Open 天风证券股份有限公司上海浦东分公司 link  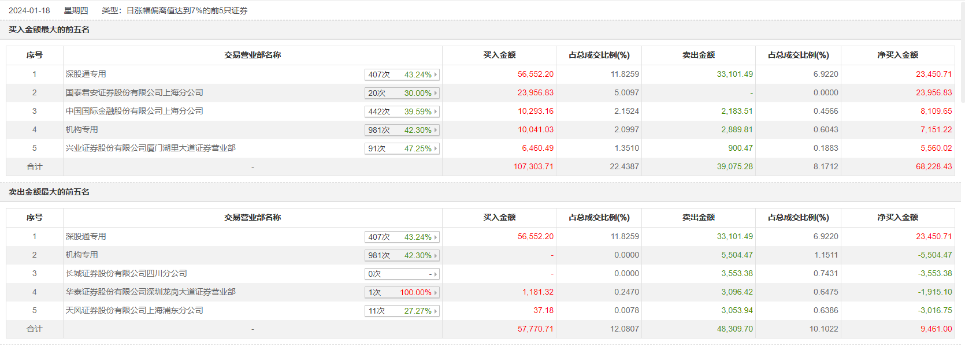coord(134,310)
